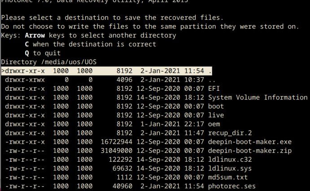
Task: Click the '>' selection cursor marker
Action: coord(3,71)
